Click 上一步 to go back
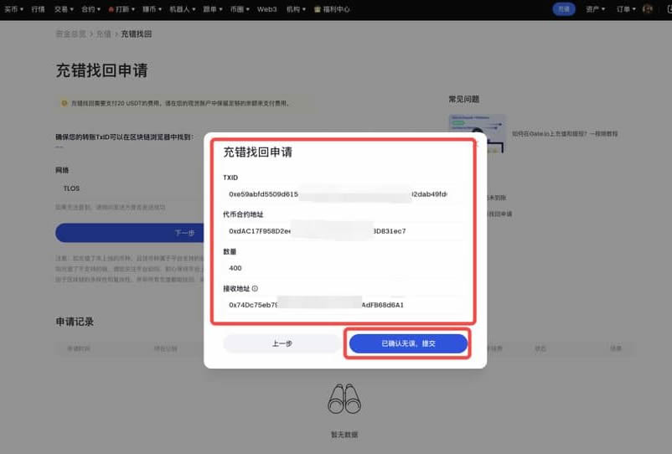 (271, 343)
